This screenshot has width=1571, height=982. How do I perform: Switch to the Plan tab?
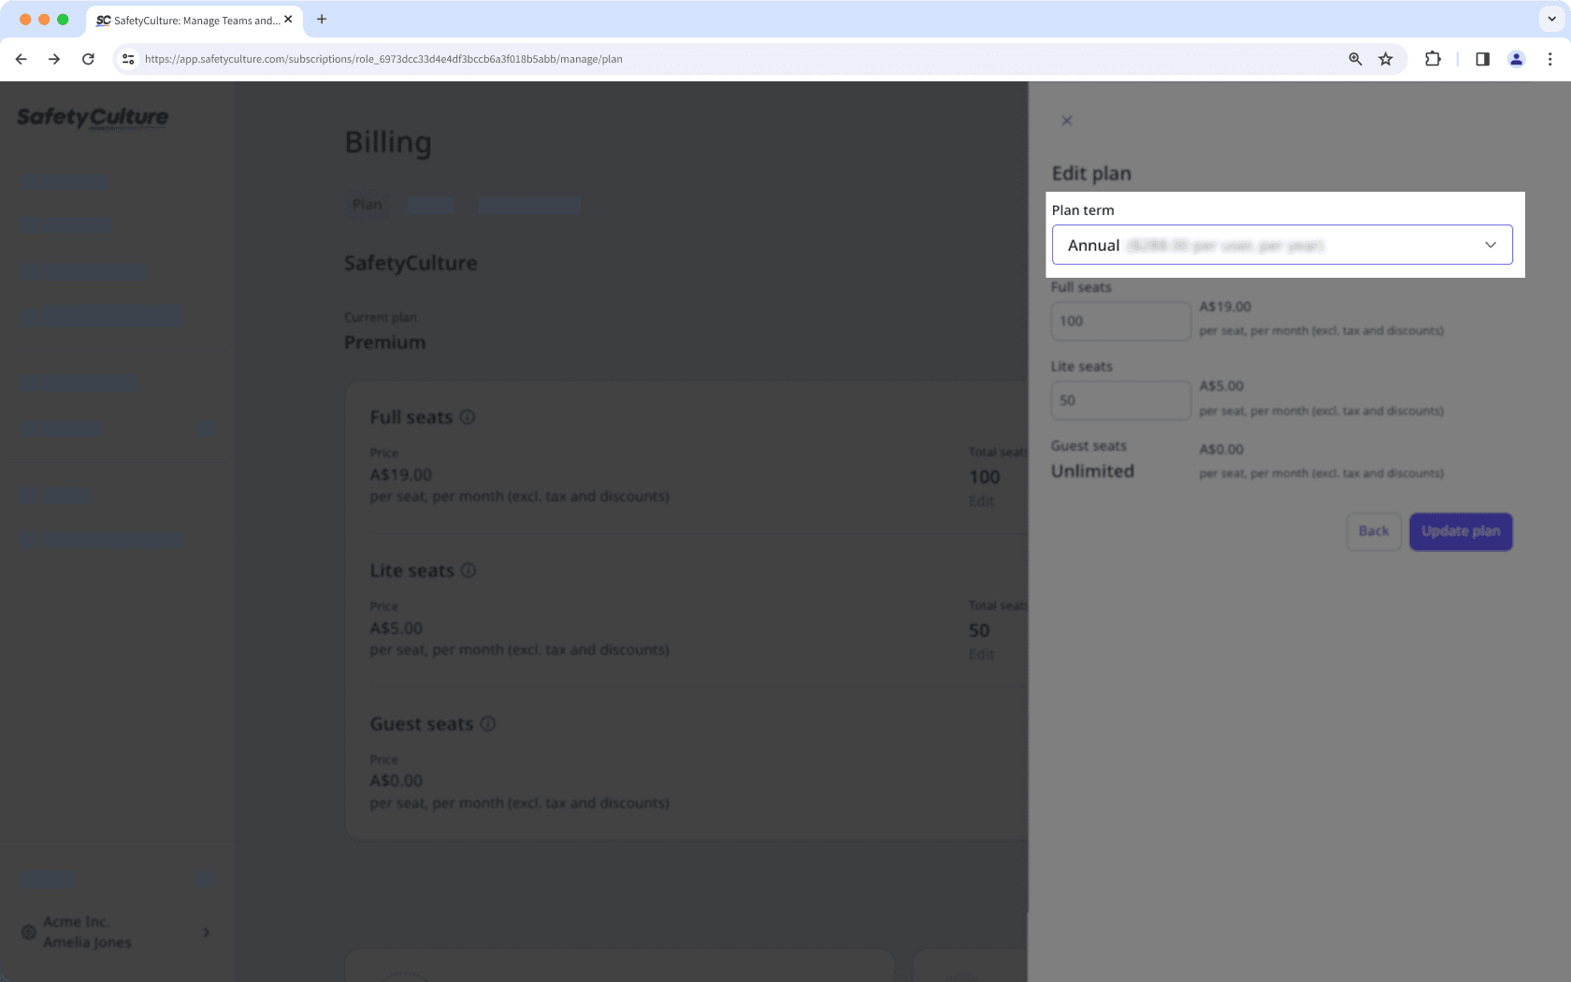click(367, 204)
